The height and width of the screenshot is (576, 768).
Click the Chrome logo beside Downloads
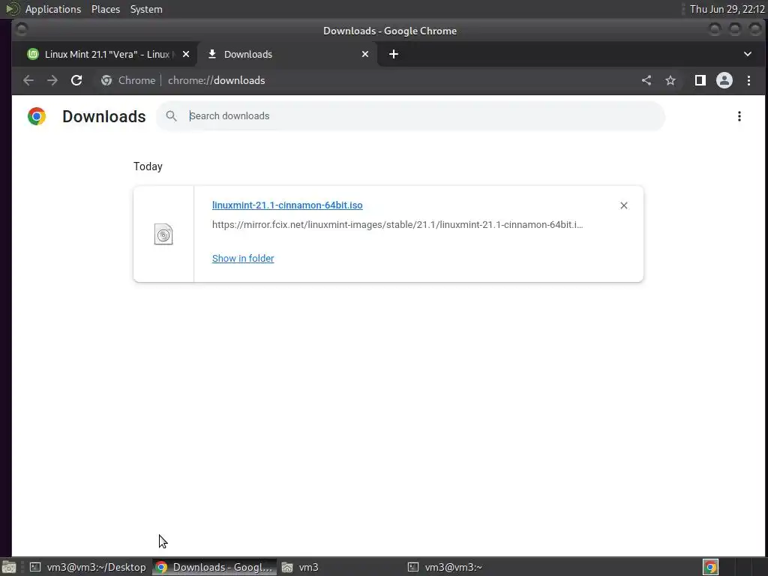[x=37, y=116]
